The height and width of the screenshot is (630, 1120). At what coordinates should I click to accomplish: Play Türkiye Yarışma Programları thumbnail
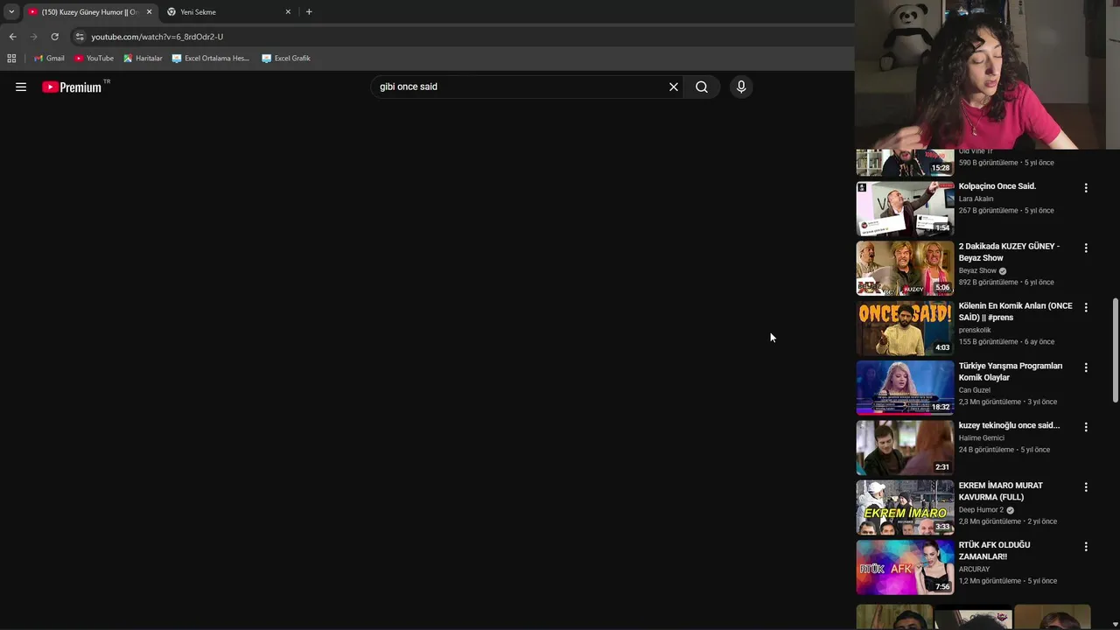[x=905, y=388]
